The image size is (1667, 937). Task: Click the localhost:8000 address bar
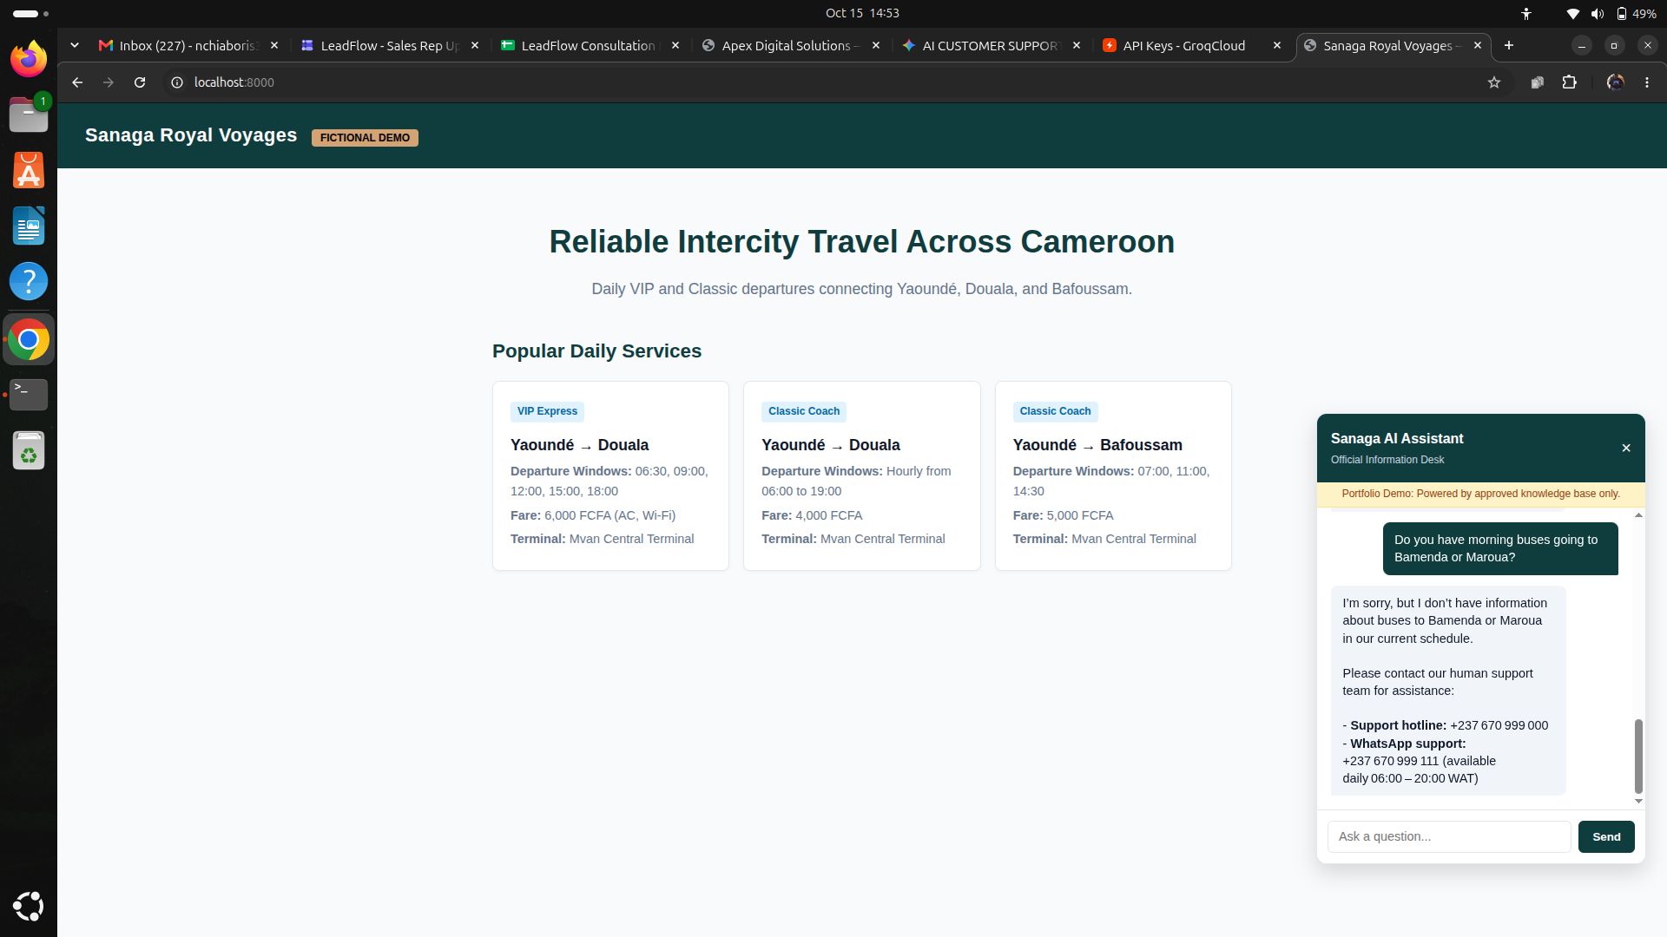coord(825,82)
